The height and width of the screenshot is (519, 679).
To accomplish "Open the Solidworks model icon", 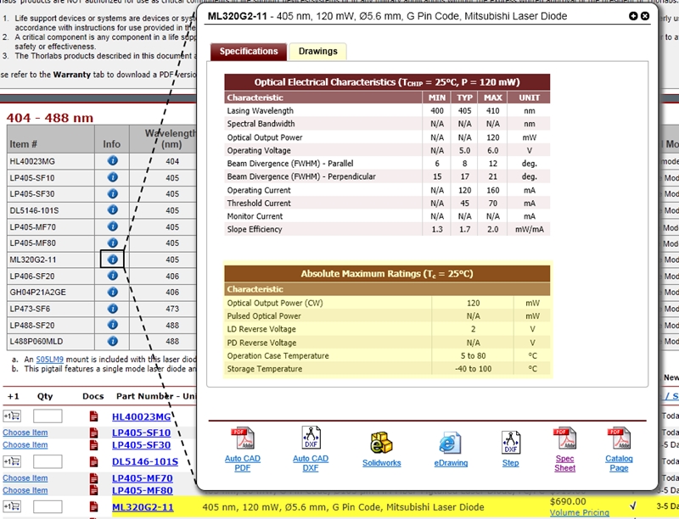I will point(381,443).
